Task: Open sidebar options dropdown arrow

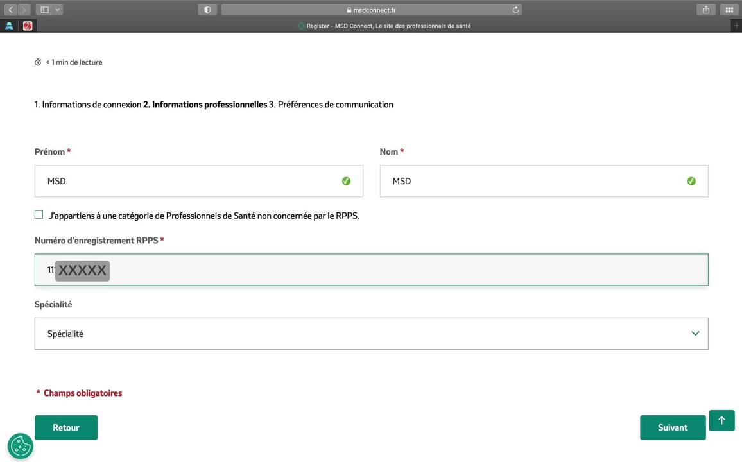Action: 58,10
